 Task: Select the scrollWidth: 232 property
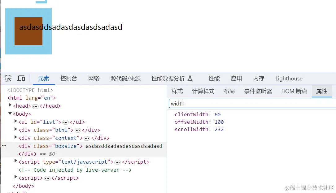click(199, 130)
